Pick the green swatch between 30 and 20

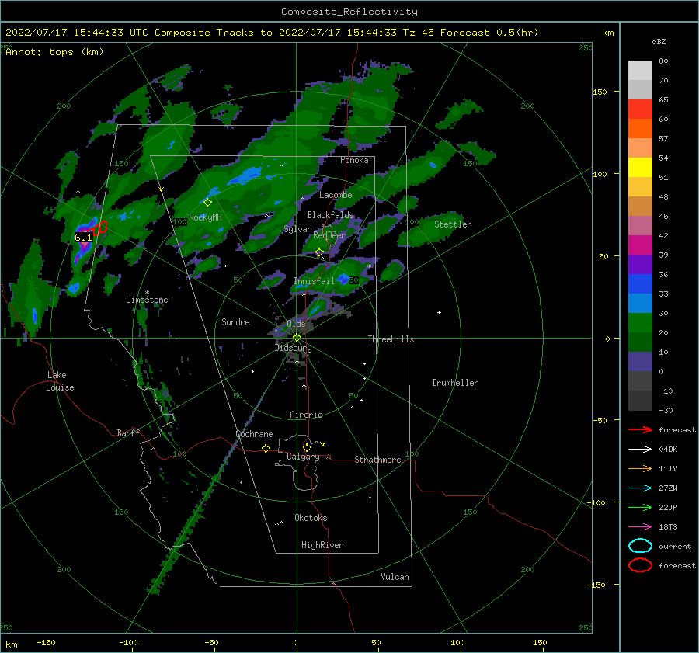pos(640,323)
